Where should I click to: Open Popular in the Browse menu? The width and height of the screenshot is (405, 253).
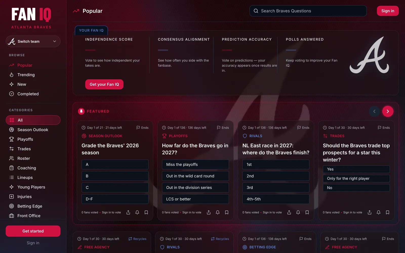[x=33, y=65]
